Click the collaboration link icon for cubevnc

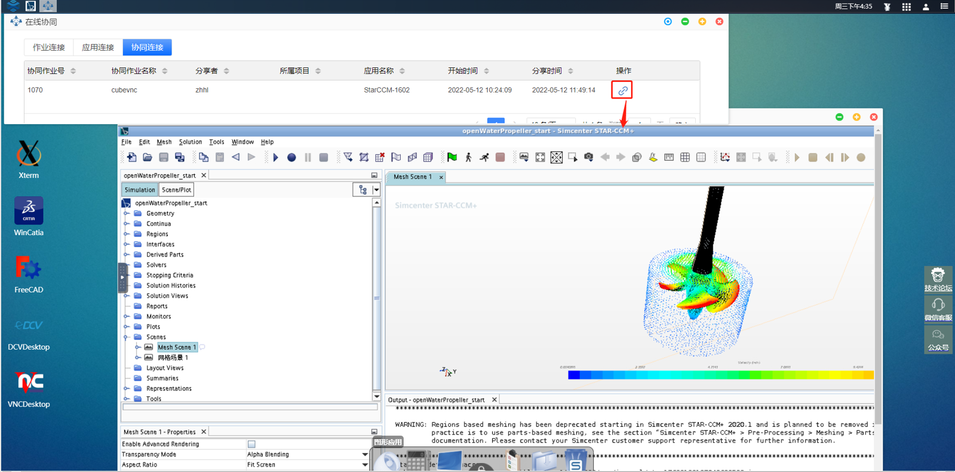pyautogui.click(x=622, y=91)
